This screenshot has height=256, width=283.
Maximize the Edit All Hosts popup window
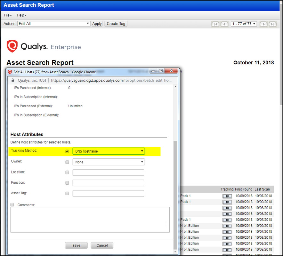[161, 71]
